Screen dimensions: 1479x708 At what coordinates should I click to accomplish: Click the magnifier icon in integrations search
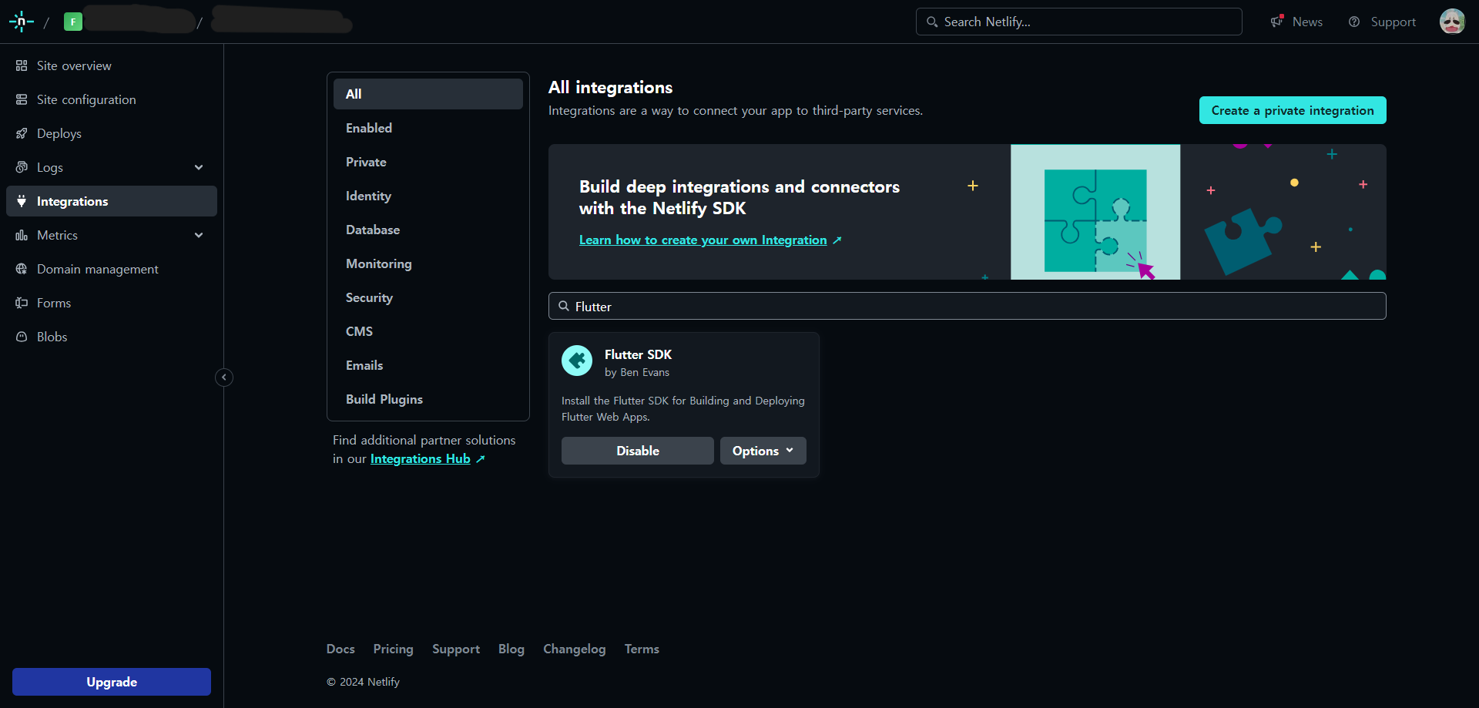click(x=564, y=306)
